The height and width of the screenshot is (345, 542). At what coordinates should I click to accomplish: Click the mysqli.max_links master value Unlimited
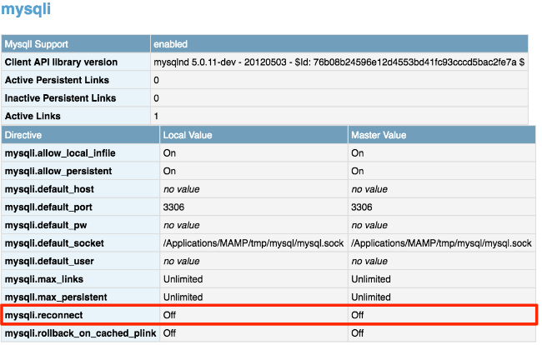click(371, 279)
